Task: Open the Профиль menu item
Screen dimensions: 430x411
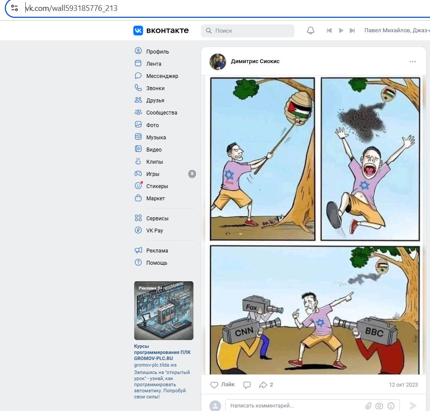Action: tap(157, 51)
